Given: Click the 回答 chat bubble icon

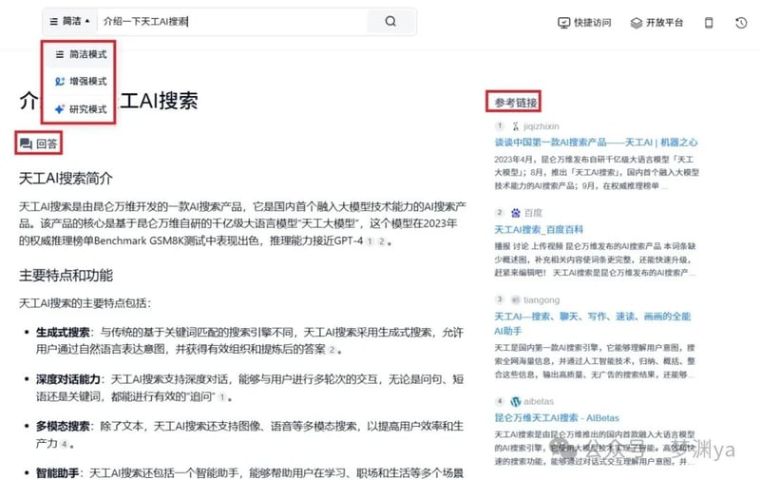Looking at the screenshot, I should click(26, 144).
